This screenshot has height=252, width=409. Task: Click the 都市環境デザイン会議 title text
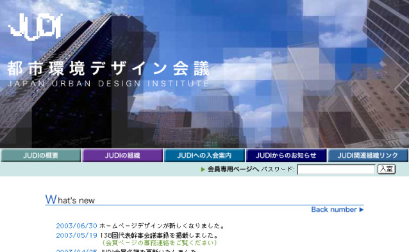(108, 68)
